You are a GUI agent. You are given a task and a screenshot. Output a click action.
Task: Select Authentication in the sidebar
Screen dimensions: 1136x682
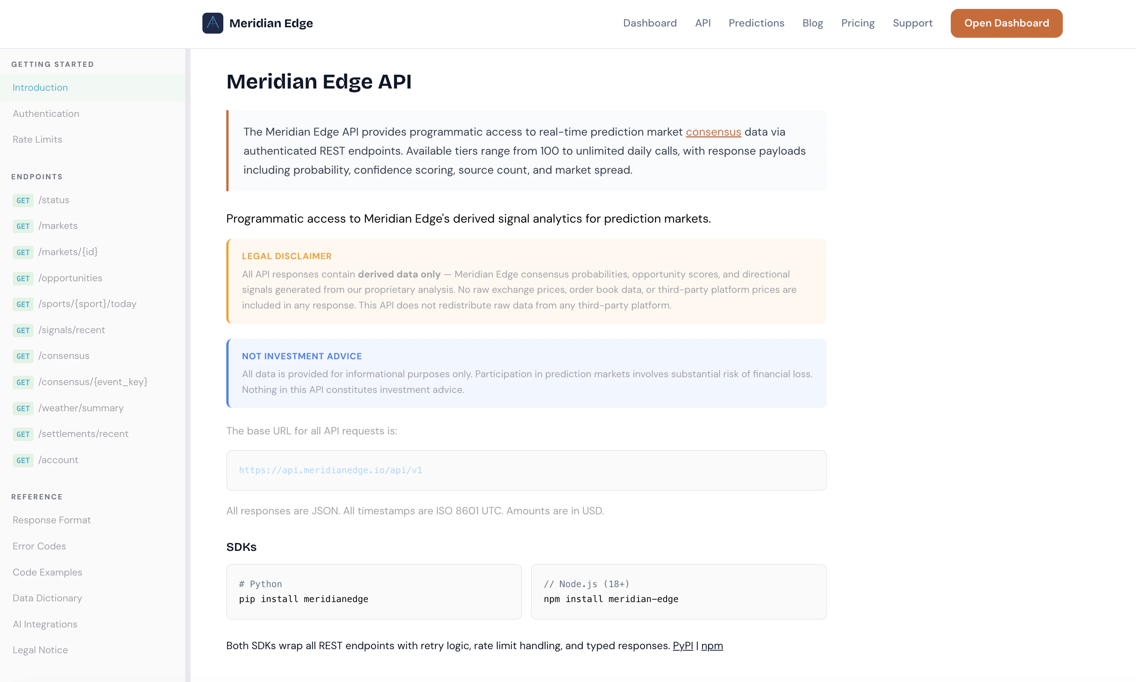pyautogui.click(x=46, y=114)
